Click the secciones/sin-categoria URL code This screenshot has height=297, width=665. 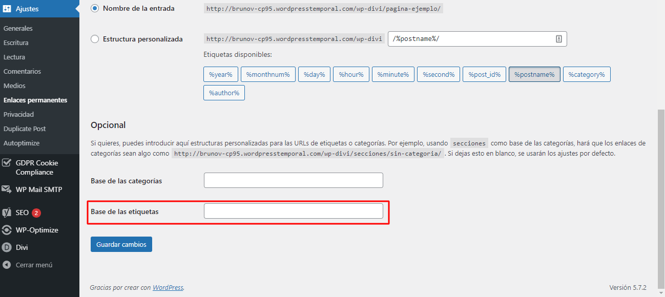pos(308,154)
